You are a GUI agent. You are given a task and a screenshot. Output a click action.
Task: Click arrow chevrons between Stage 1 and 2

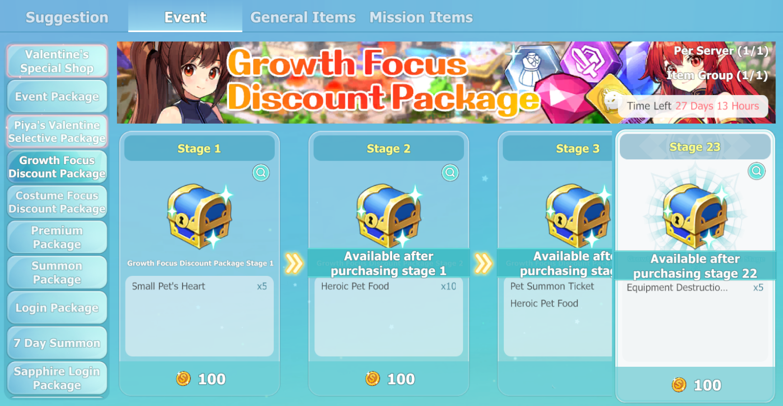(x=293, y=263)
